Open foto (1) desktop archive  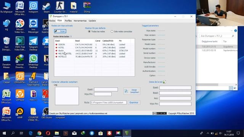[x=33, y=96]
